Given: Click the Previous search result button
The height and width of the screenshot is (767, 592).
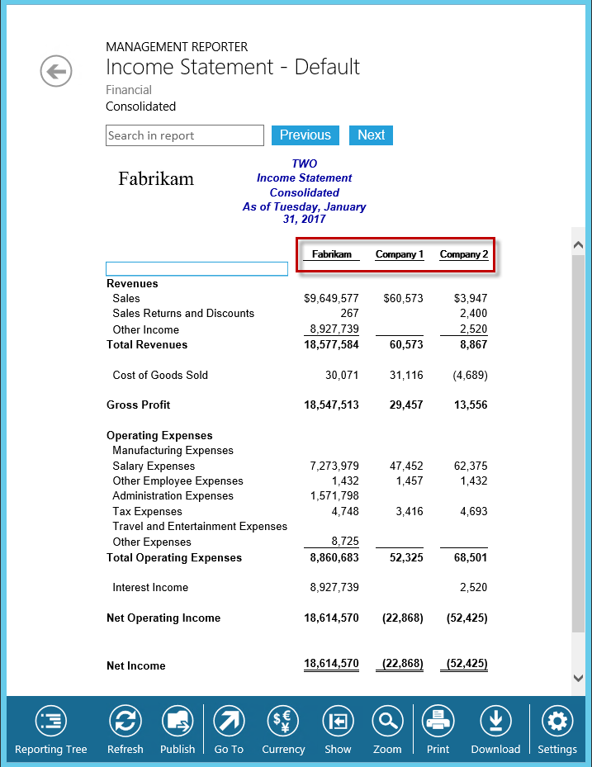Looking at the screenshot, I should point(305,135).
